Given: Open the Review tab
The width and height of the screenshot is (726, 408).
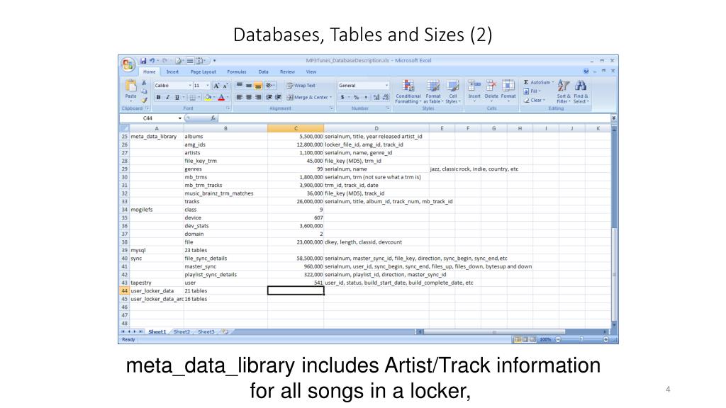Looking at the screenshot, I should point(287,72).
